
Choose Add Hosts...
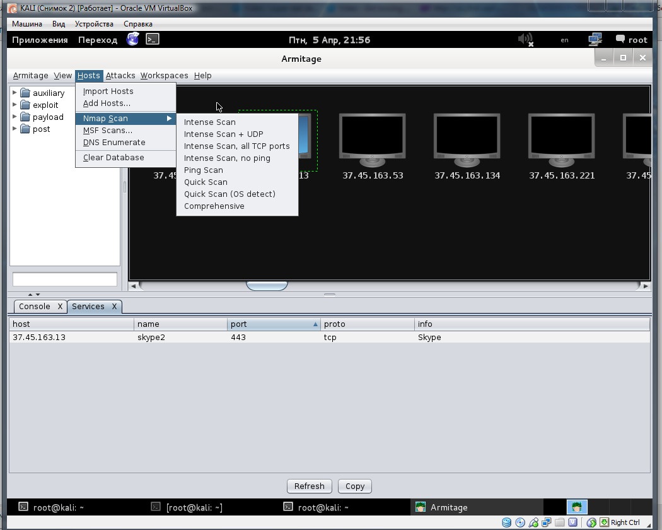(x=125, y=103)
